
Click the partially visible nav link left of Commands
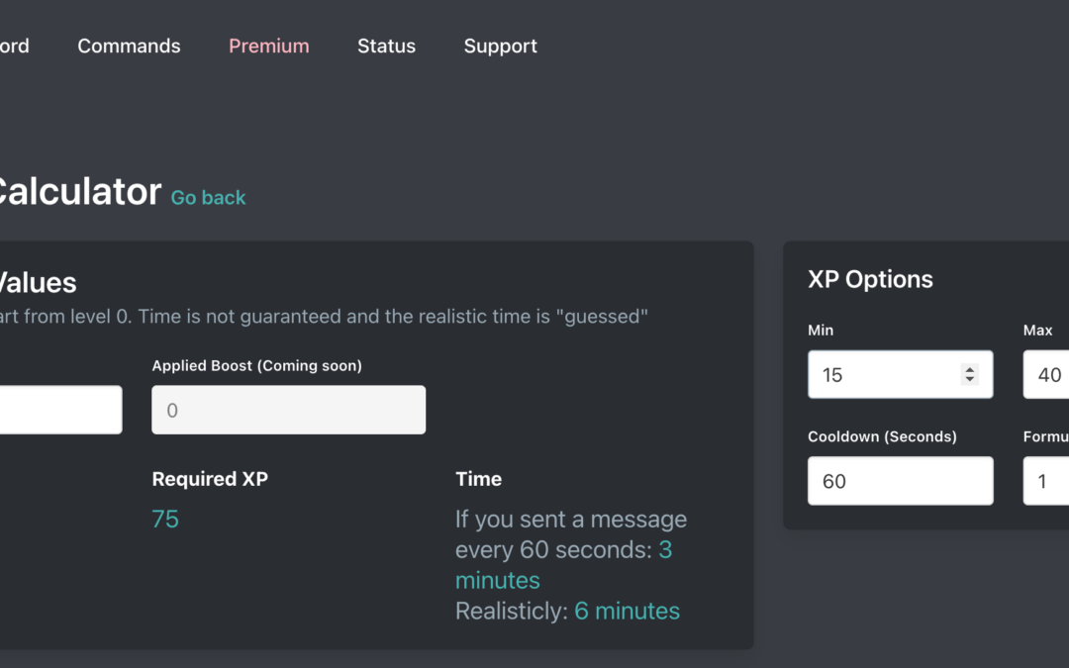pyautogui.click(x=14, y=47)
